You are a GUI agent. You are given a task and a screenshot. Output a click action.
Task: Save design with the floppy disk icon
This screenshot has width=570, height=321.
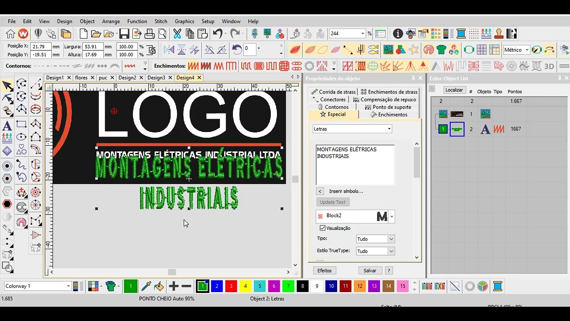[x=124, y=33]
